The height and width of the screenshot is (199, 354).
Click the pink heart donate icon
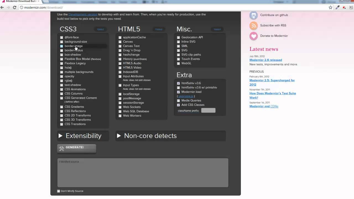254,36
